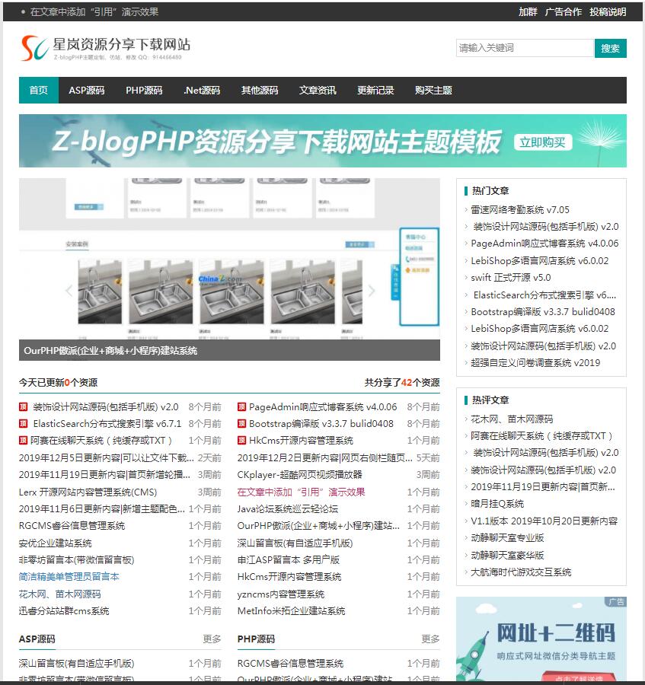Screen dimensions: 645x685
Task: Click the 5天前 timestamp
Action: click(x=428, y=458)
